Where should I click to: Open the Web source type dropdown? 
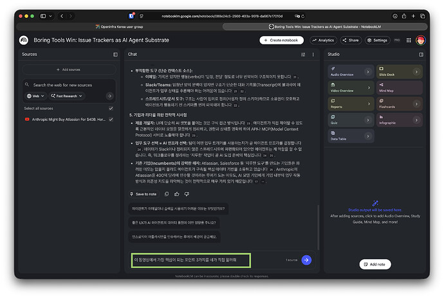click(x=35, y=96)
